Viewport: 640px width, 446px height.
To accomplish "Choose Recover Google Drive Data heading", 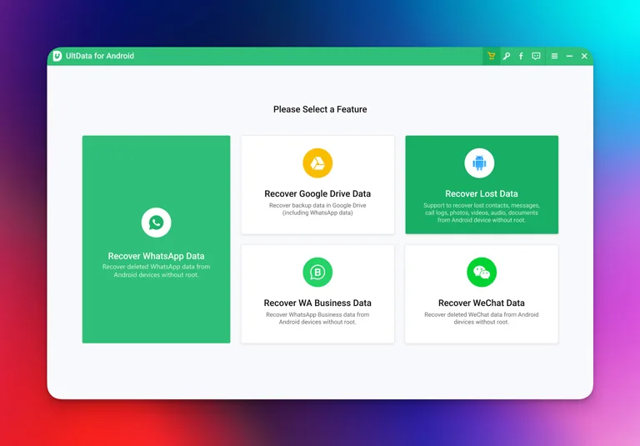I will (317, 193).
